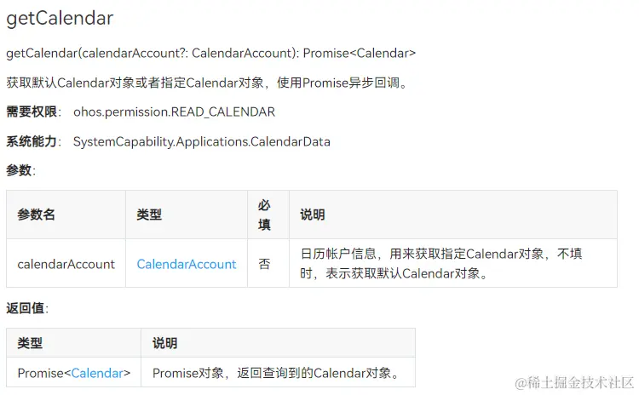
Task: Click the 说明 header in return table
Action: [164, 343]
